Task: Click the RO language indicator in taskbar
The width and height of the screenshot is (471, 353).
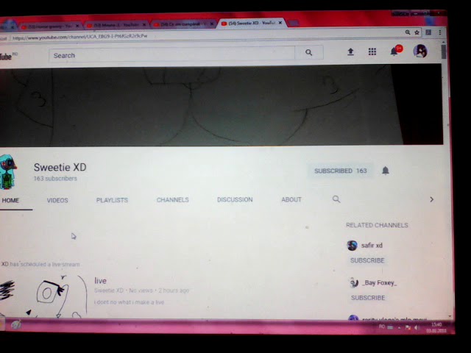Action: click(x=382, y=327)
